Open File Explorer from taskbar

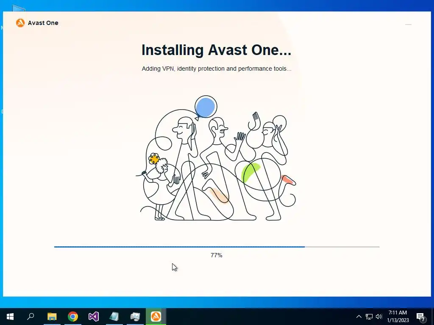tap(52, 317)
